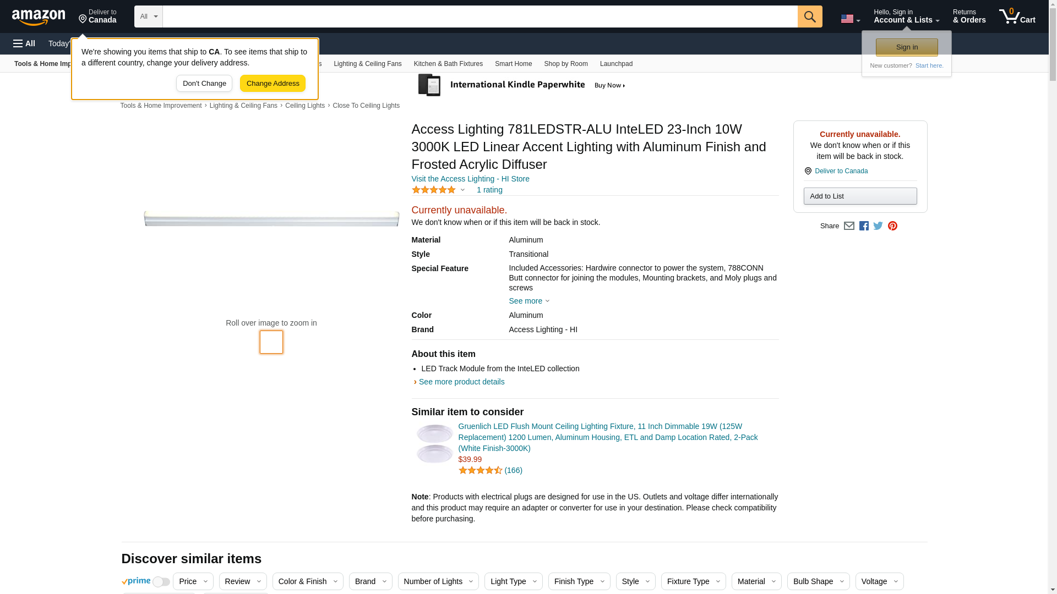The height and width of the screenshot is (594, 1057).
Task: Expand See more special features
Action: (x=528, y=301)
